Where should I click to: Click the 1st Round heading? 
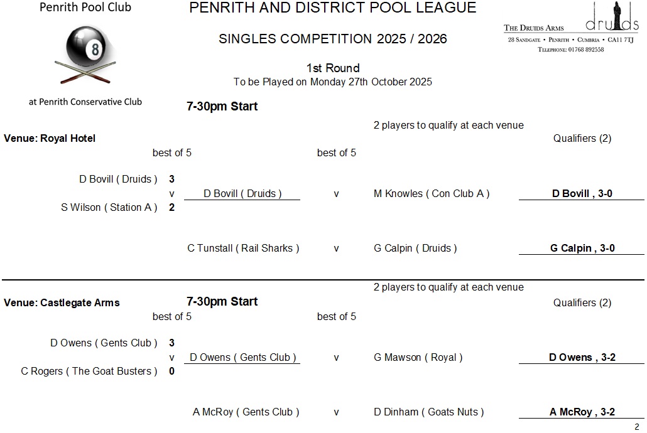click(332, 68)
